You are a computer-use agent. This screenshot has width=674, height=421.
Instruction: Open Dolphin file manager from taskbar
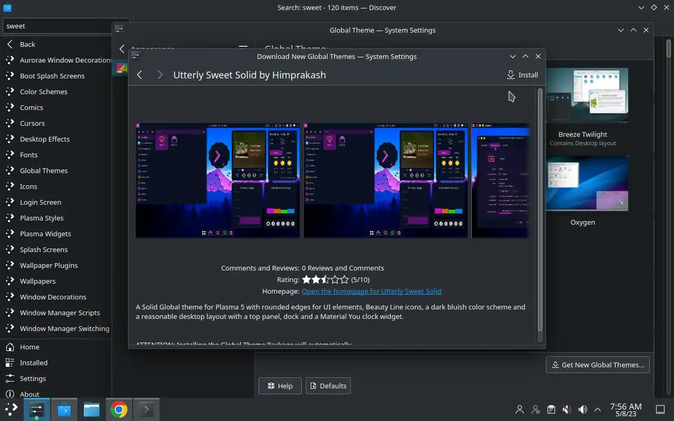(92, 409)
